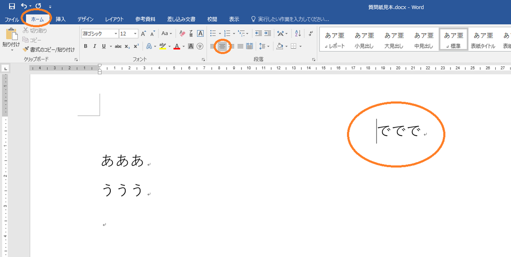Viewport: 511px width, 257px height.
Task: Apply the yellow text highlight color
Action: pyautogui.click(x=162, y=46)
